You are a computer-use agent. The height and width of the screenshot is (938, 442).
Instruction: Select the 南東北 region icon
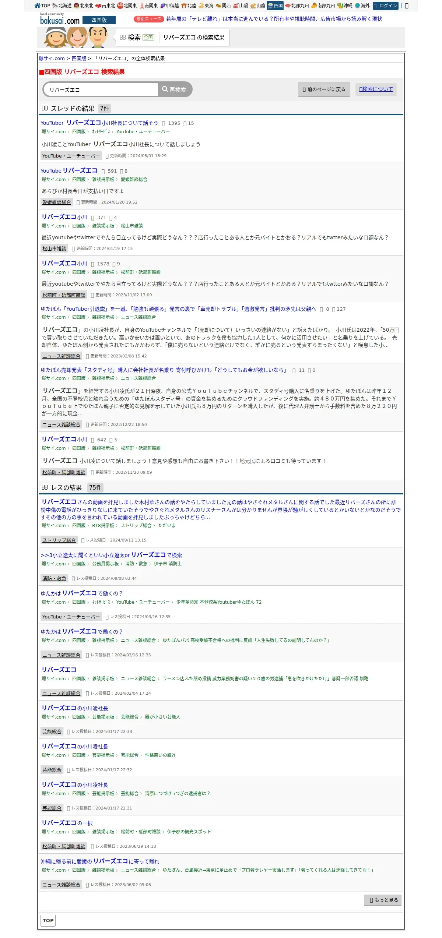pos(105,6)
